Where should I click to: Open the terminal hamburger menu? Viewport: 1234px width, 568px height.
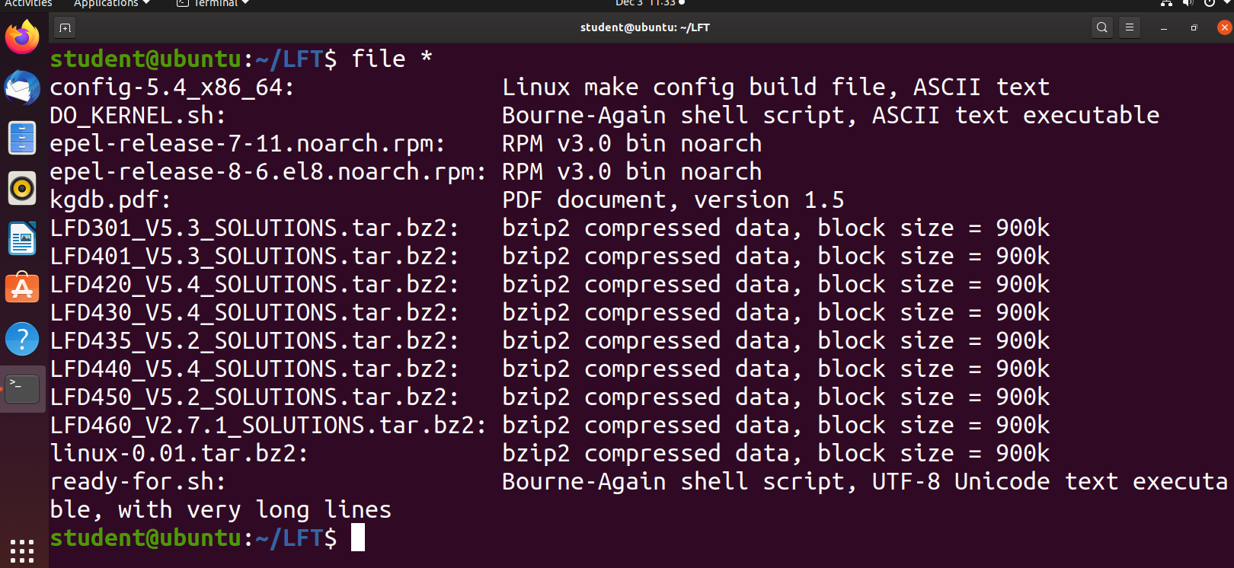tap(1130, 27)
